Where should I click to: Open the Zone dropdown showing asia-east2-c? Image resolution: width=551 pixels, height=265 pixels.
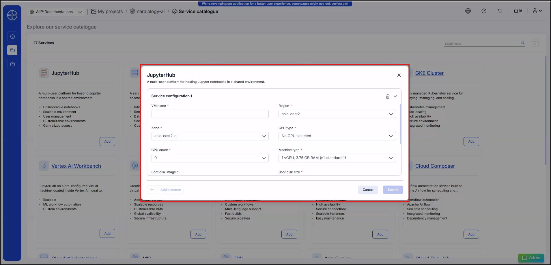[x=210, y=136]
